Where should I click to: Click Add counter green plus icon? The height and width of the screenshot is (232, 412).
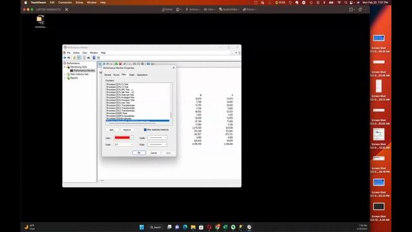click(116, 64)
